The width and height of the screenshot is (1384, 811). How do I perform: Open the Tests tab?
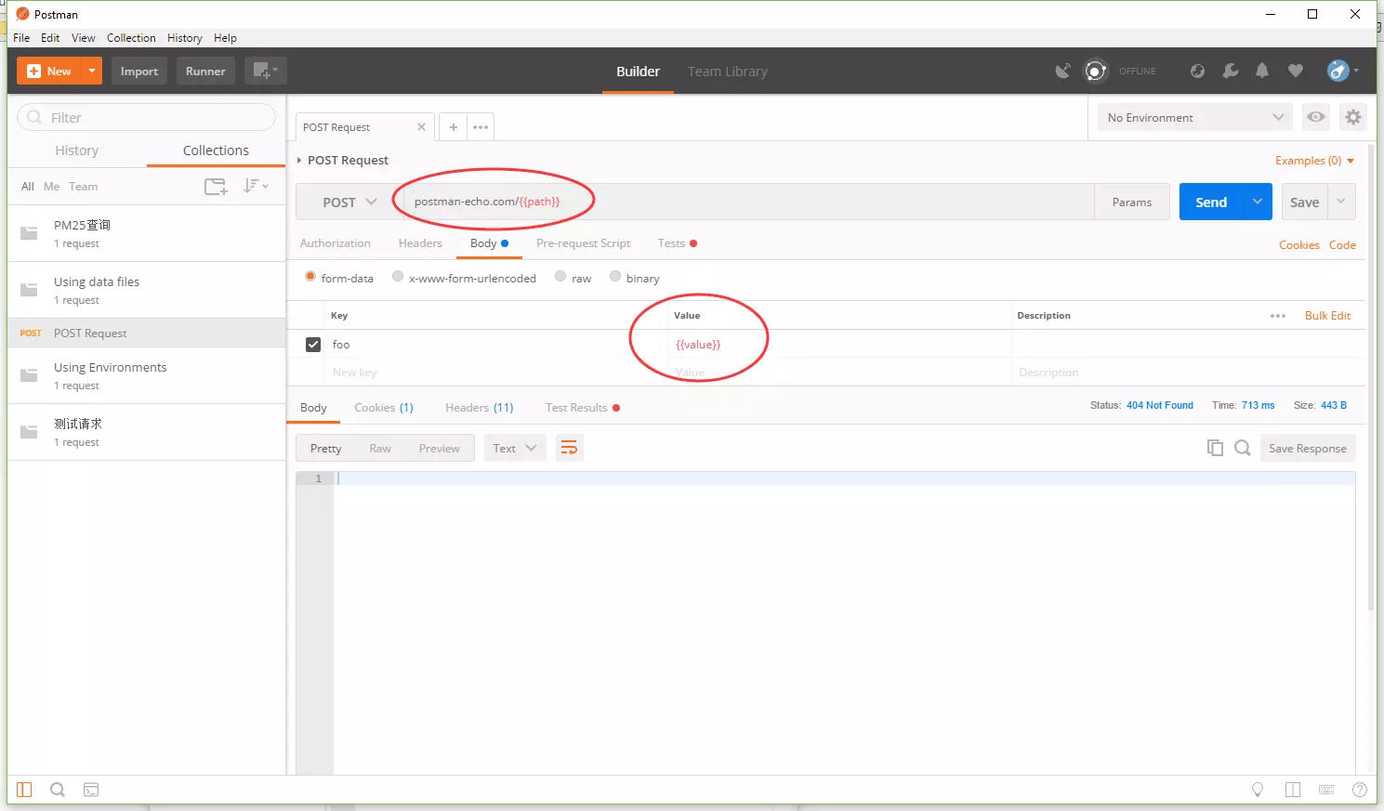pyautogui.click(x=677, y=243)
